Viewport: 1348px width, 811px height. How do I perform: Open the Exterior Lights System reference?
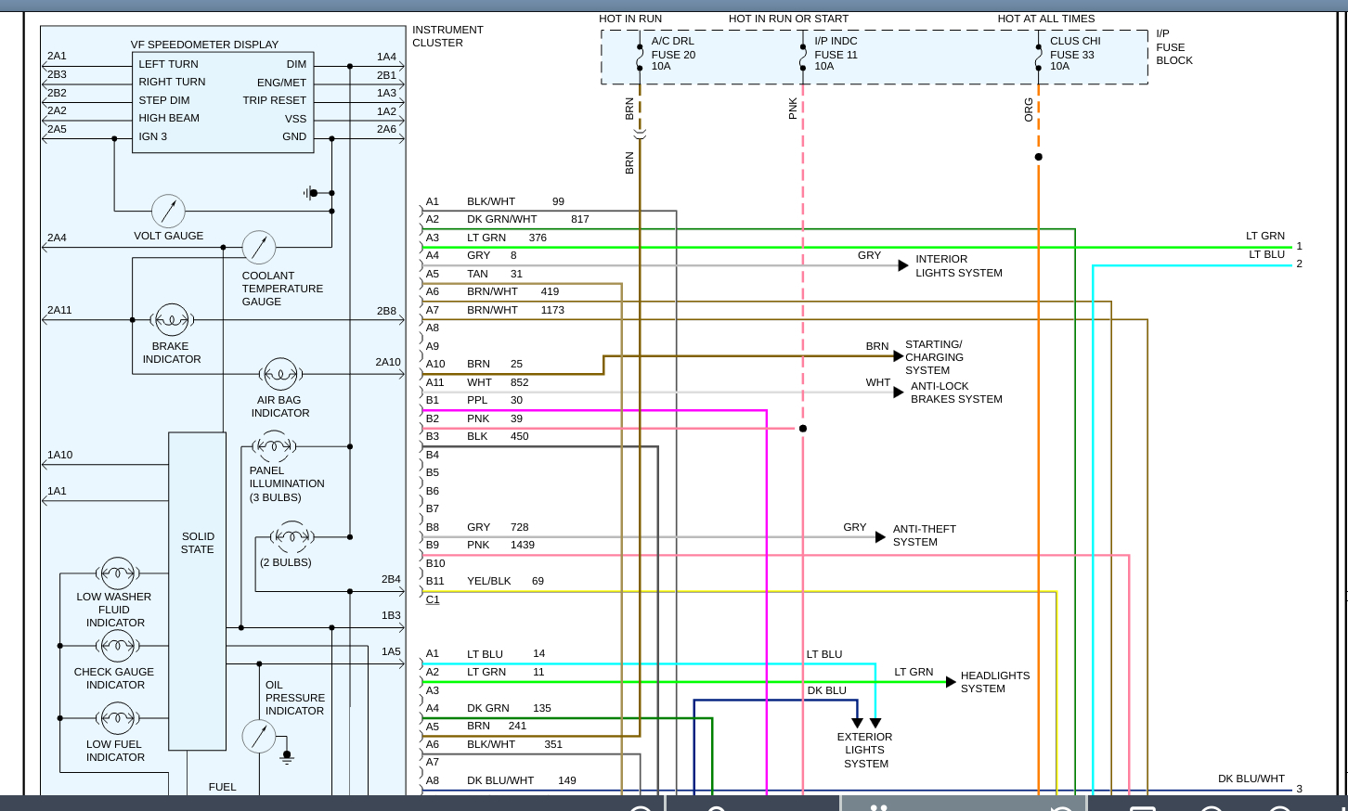[864, 750]
